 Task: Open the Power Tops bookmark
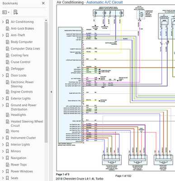tap(19, 165)
